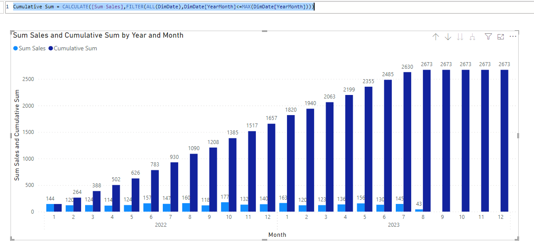Select the Cumulative Sum bar labeled 1385
534x246 pixels.
(x=233, y=175)
